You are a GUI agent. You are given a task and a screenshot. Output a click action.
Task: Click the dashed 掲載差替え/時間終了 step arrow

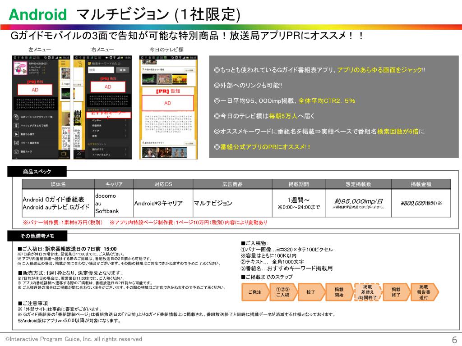368,292
